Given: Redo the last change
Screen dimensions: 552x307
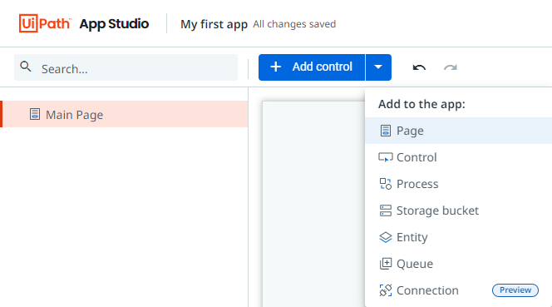Looking at the screenshot, I should [x=451, y=67].
